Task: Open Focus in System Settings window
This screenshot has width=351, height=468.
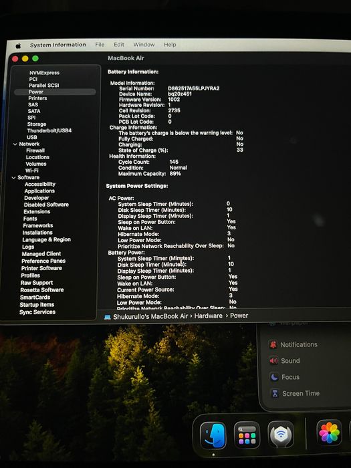Action: (x=290, y=377)
